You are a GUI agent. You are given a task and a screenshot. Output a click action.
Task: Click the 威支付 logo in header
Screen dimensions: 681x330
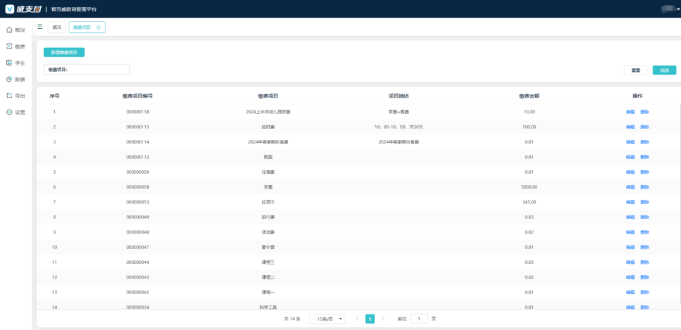[x=23, y=9]
